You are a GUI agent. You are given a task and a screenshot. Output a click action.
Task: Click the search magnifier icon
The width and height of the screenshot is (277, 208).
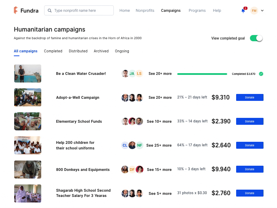pos(49,10)
